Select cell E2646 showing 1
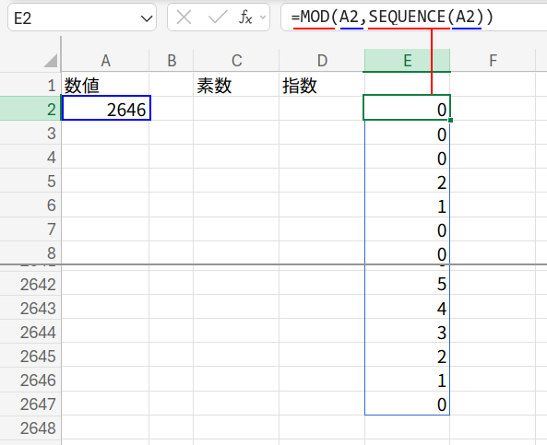Screen dimensions: 547x445 (407, 380)
